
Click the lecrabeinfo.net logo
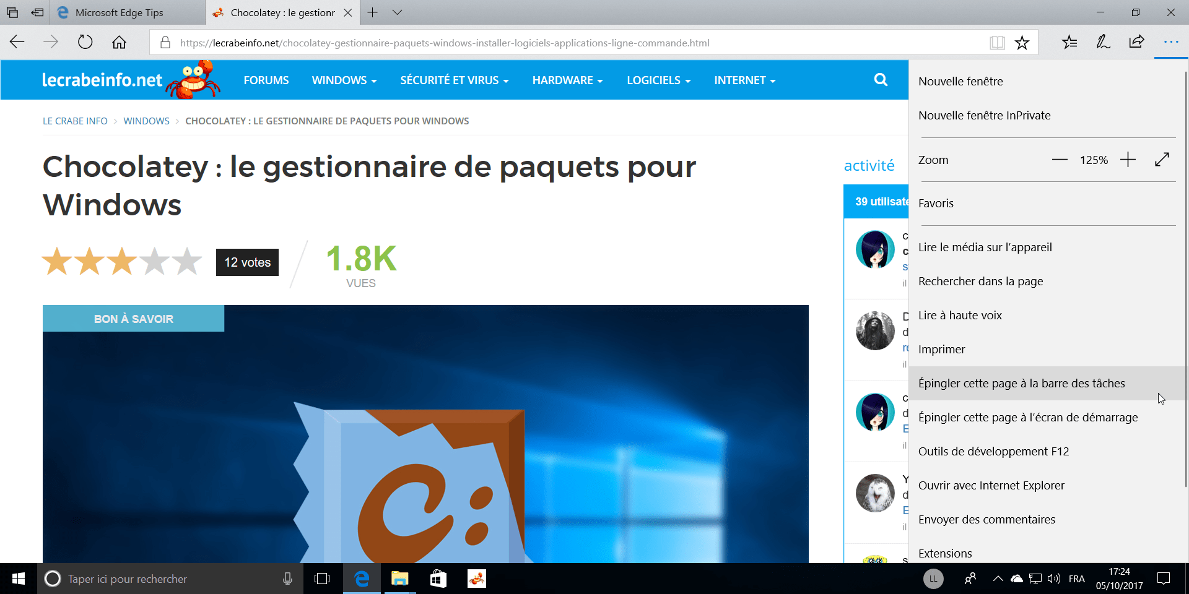click(x=131, y=80)
